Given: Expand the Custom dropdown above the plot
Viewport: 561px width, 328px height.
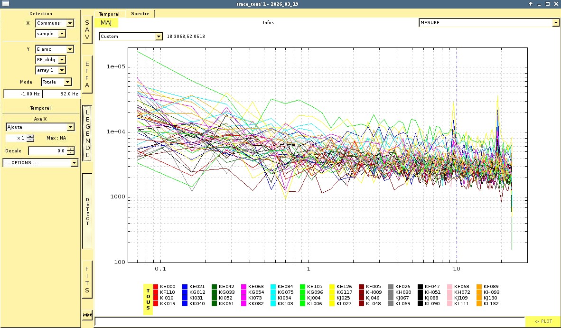Looking at the screenshot, I should coord(131,37).
